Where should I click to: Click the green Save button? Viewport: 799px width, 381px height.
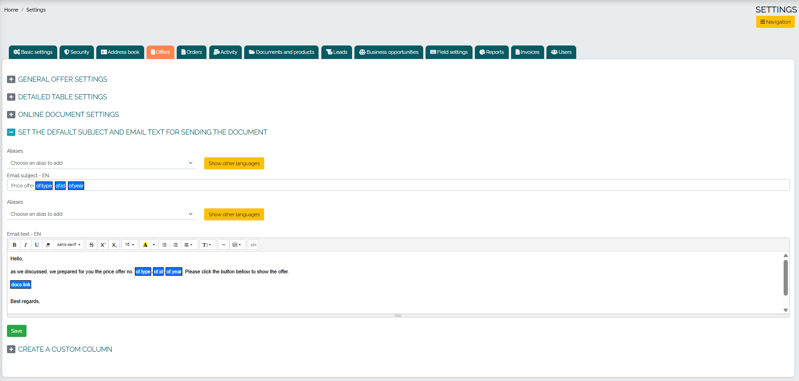pyautogui.click(x=17, y=331)
